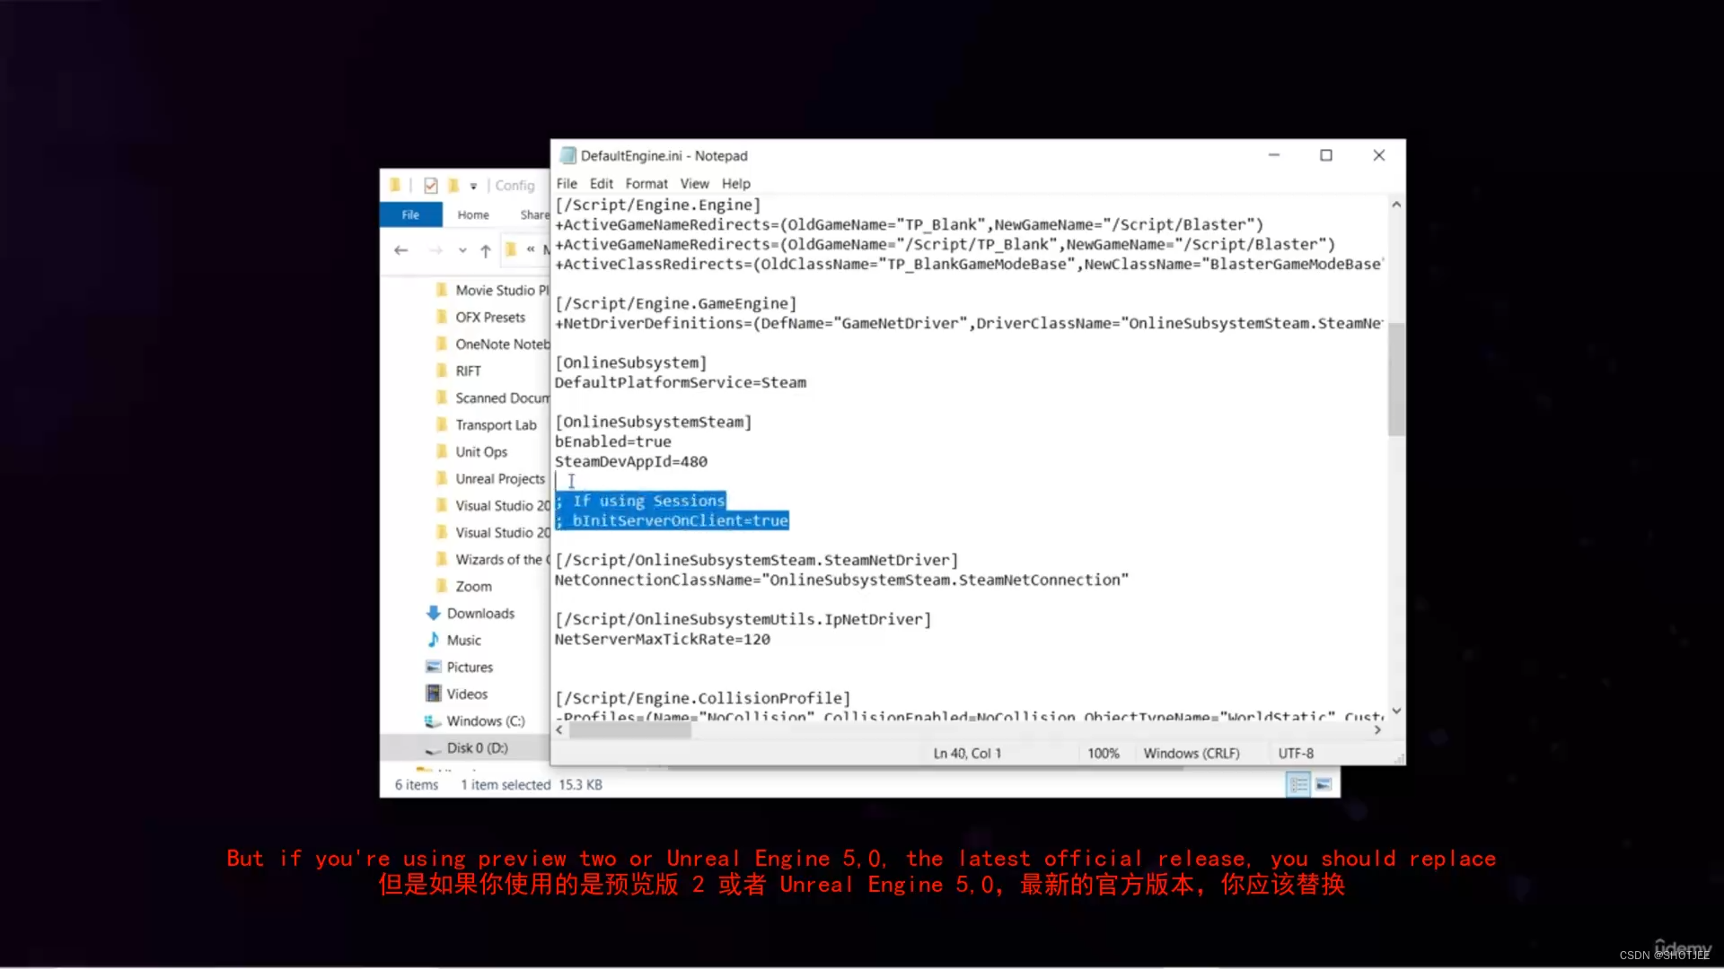Image resolution: width=1724 pixels, height=969 pixels.
Task: Open the recent locations dropdown next to forward arrow
Action: coord(462,250)
